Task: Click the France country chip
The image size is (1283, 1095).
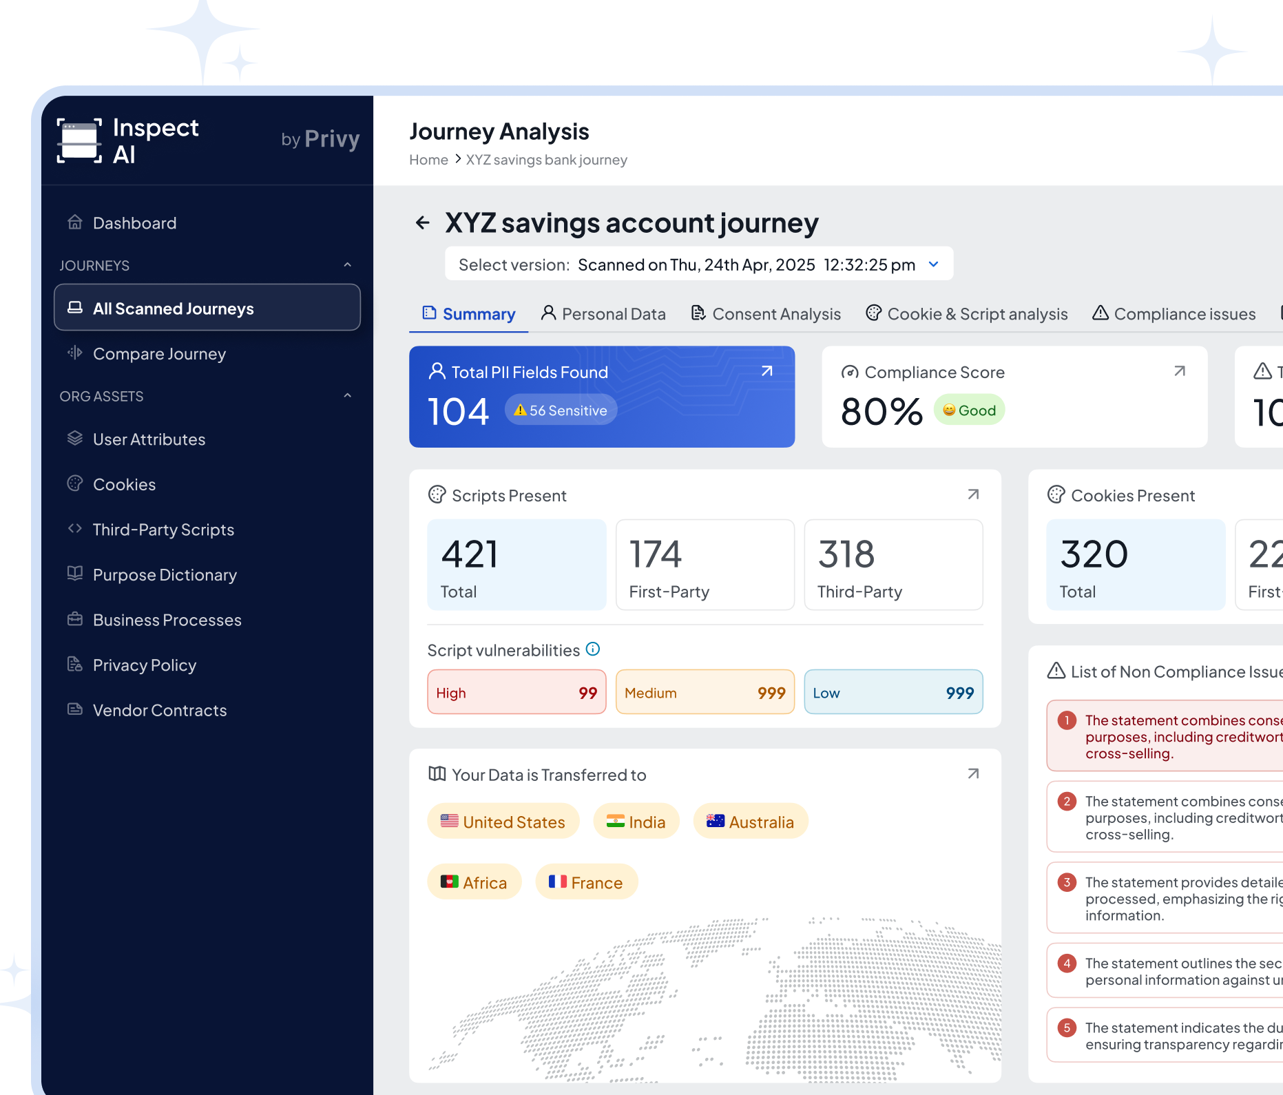Action: coord(587,882)
